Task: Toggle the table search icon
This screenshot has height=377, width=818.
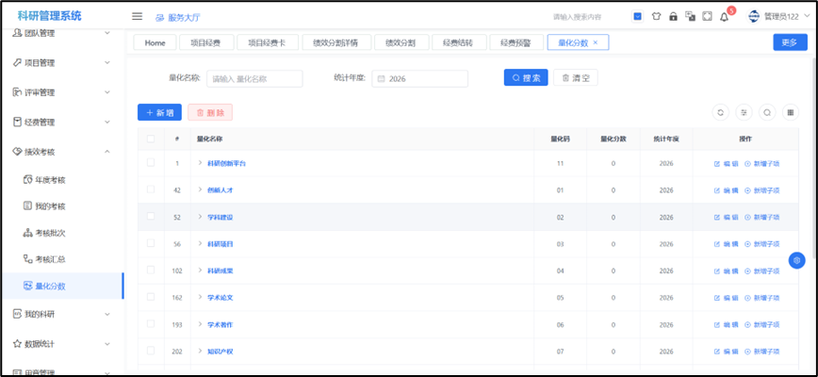Action: (767, 112)
